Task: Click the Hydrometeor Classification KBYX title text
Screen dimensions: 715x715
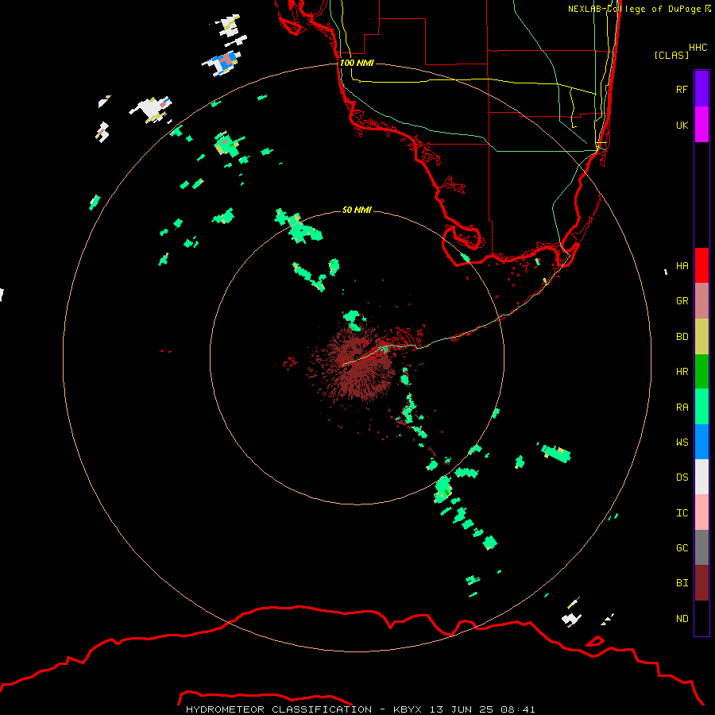Action: [360, 709]
